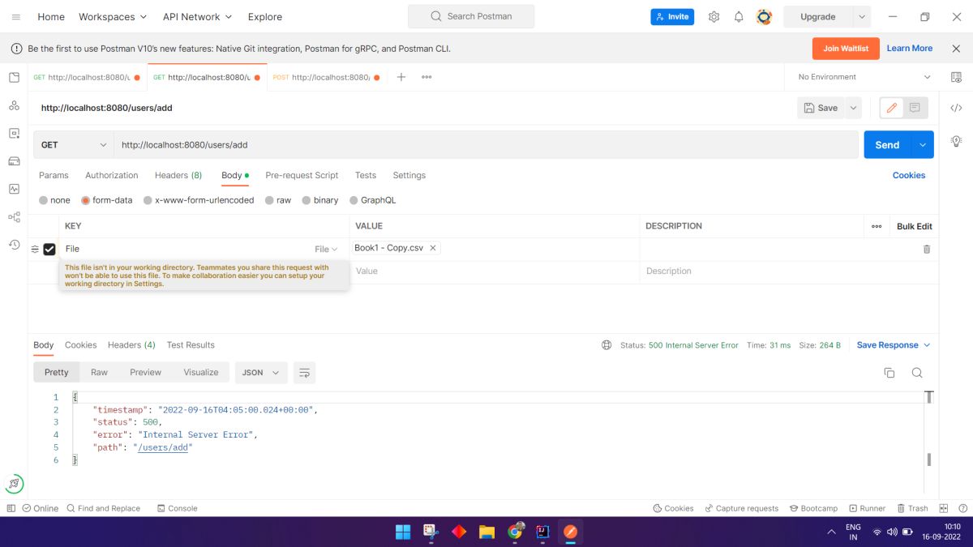Open Environments icon in left sidebar
This screenshot has height=547, width=973.
tap(14, 133)
